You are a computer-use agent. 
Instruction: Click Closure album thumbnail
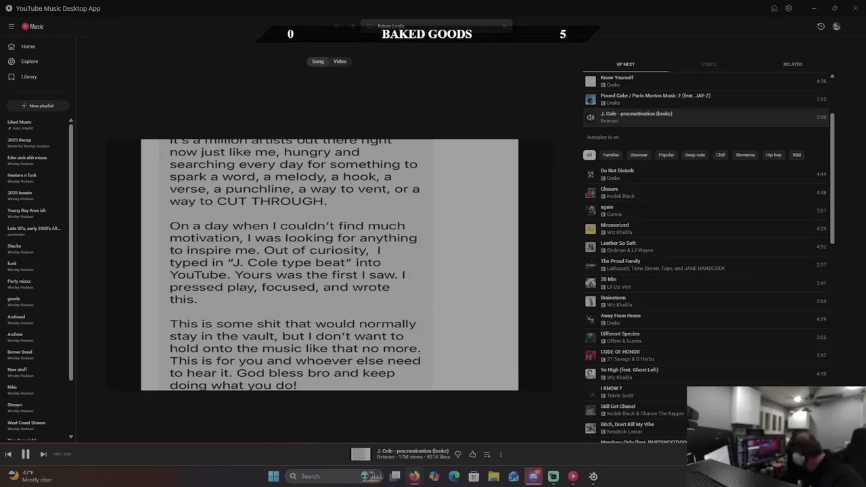point(591,193)
